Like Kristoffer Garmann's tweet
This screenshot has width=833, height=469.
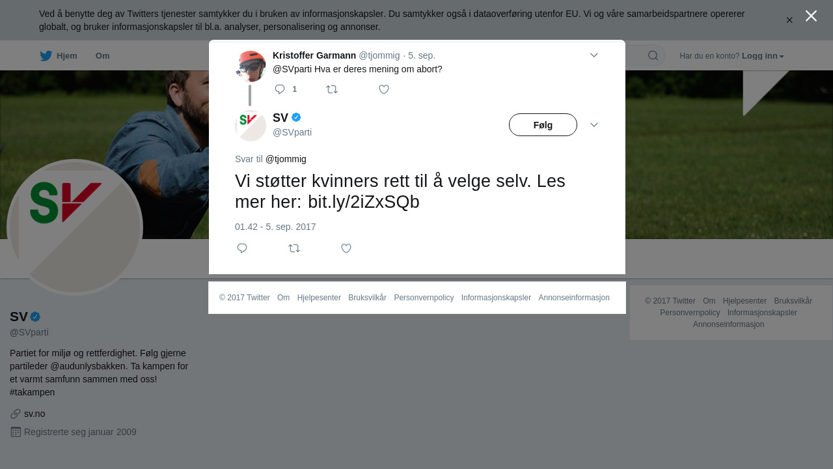pyautogui.click(x=384, y=89)
